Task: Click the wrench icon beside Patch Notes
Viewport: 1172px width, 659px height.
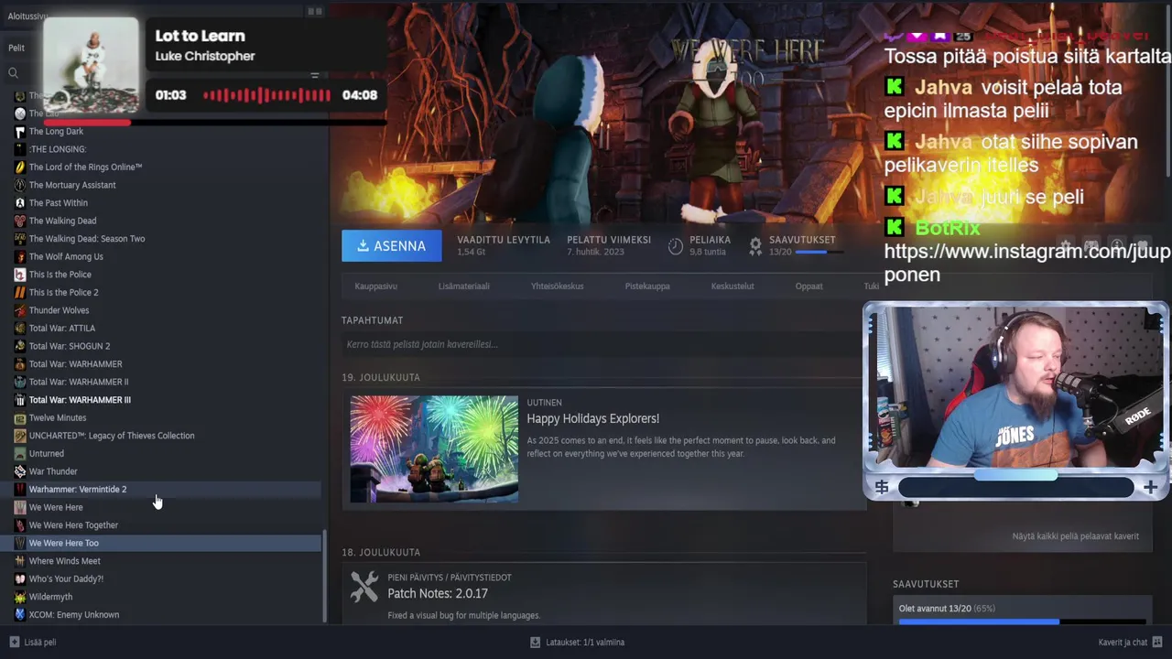Action: [x=364, y=587]
